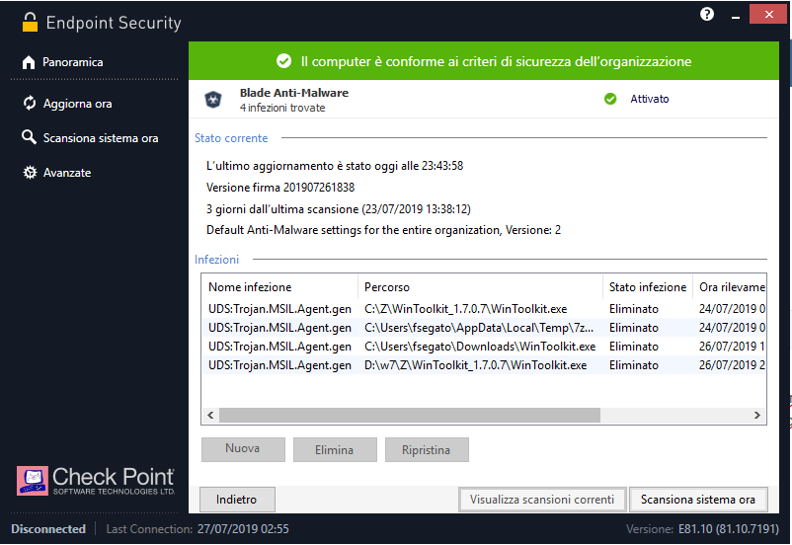Image resolution: width=792 pixels, height=545 pixels.
Task: Click the 'Disconnected' status bar label
Action: click(48, 529)
